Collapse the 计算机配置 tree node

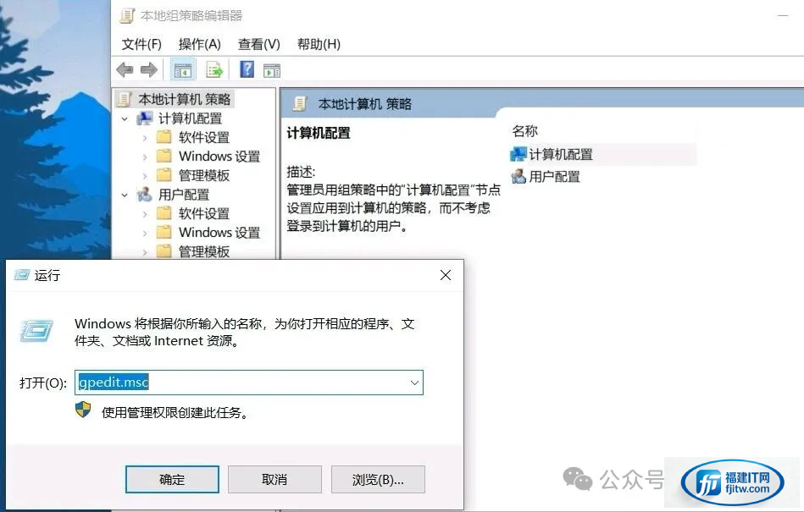tap(125, 118)
